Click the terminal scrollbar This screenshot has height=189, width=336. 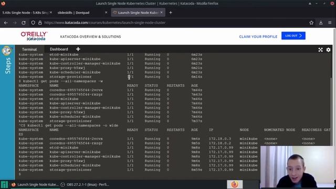point(331,111)
